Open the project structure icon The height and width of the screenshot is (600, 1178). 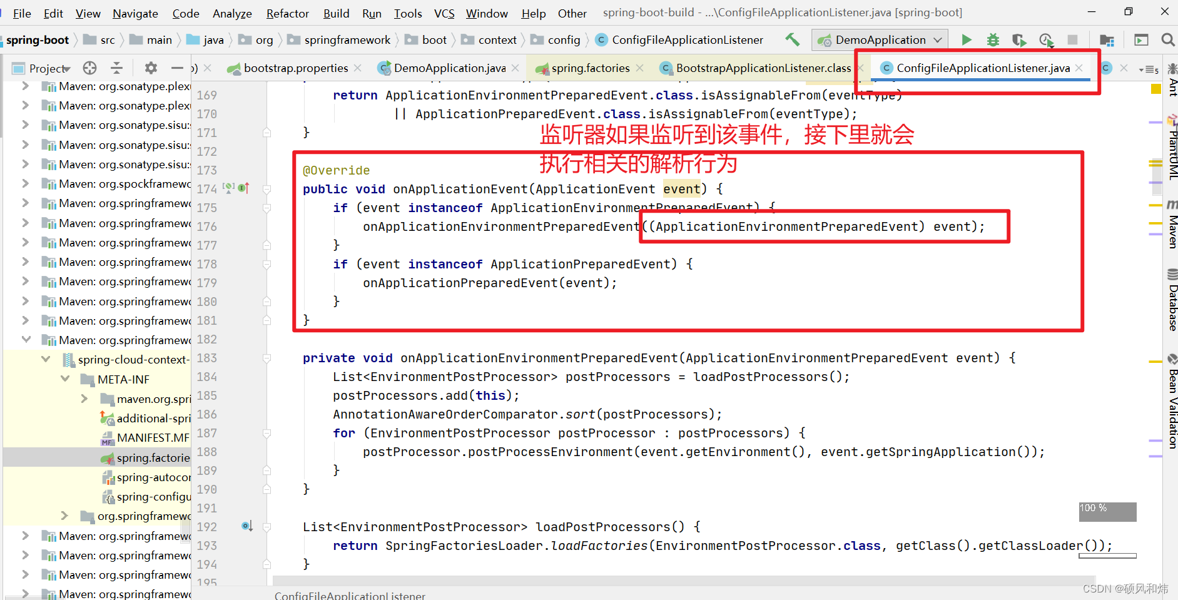1107,40
